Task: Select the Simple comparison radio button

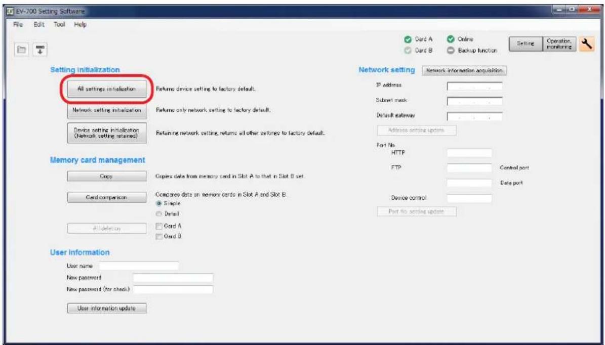Action: 158,203
